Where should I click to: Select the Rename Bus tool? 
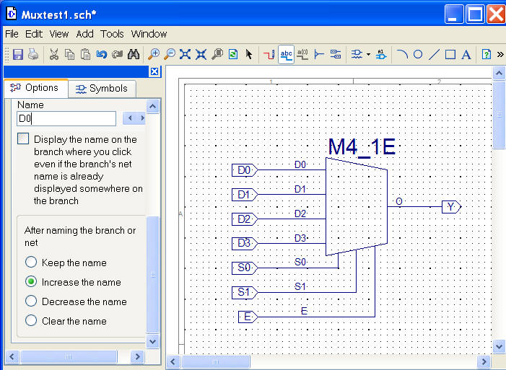pos(302,54)
